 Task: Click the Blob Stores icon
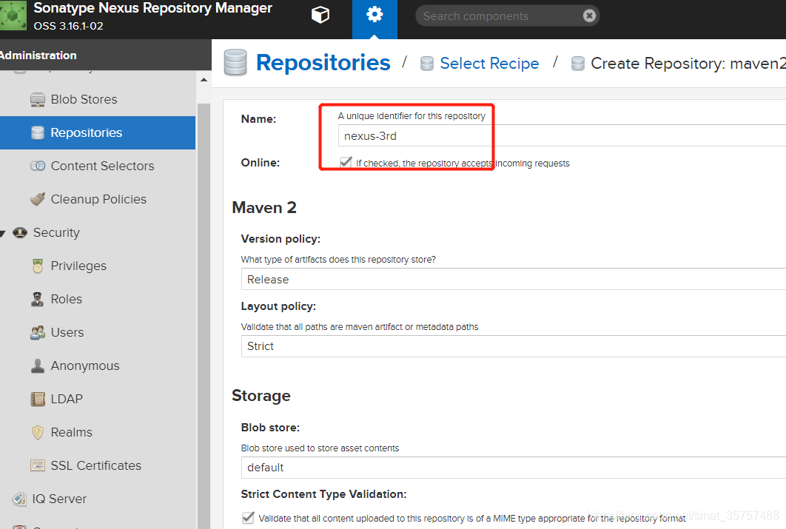click(38, 100)
